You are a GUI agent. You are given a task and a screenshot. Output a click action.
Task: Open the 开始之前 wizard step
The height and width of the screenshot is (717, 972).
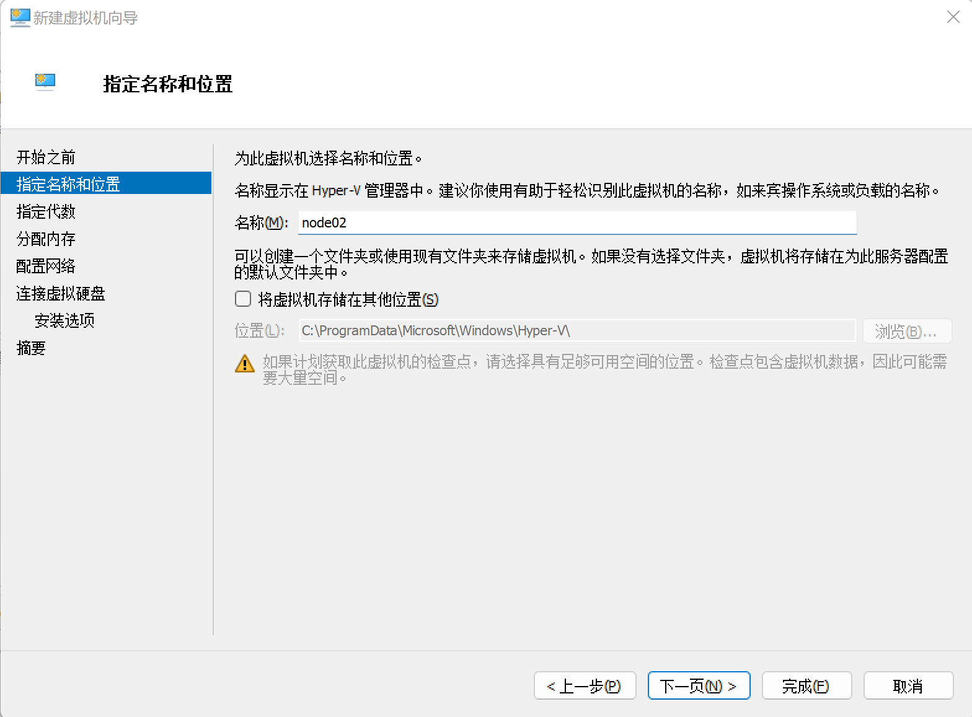click(x=46, y=157)
